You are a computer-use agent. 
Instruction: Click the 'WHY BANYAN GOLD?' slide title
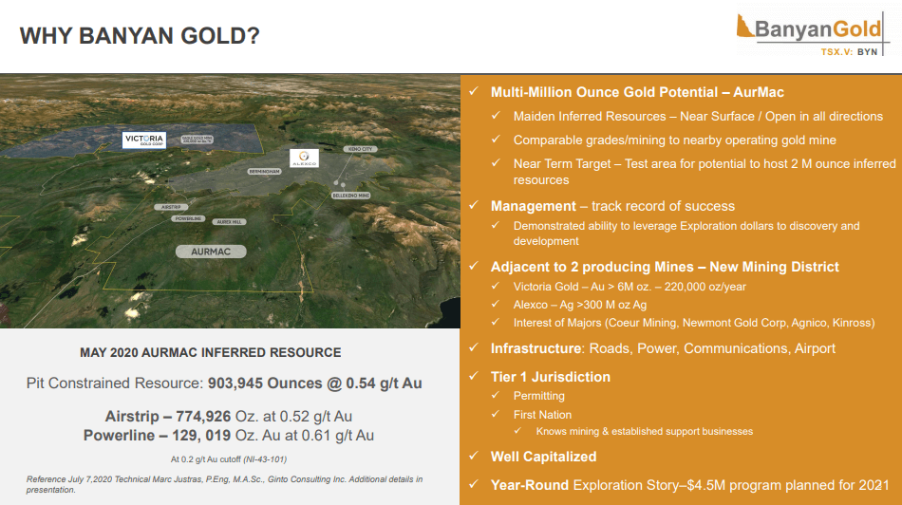pos(140,36)
